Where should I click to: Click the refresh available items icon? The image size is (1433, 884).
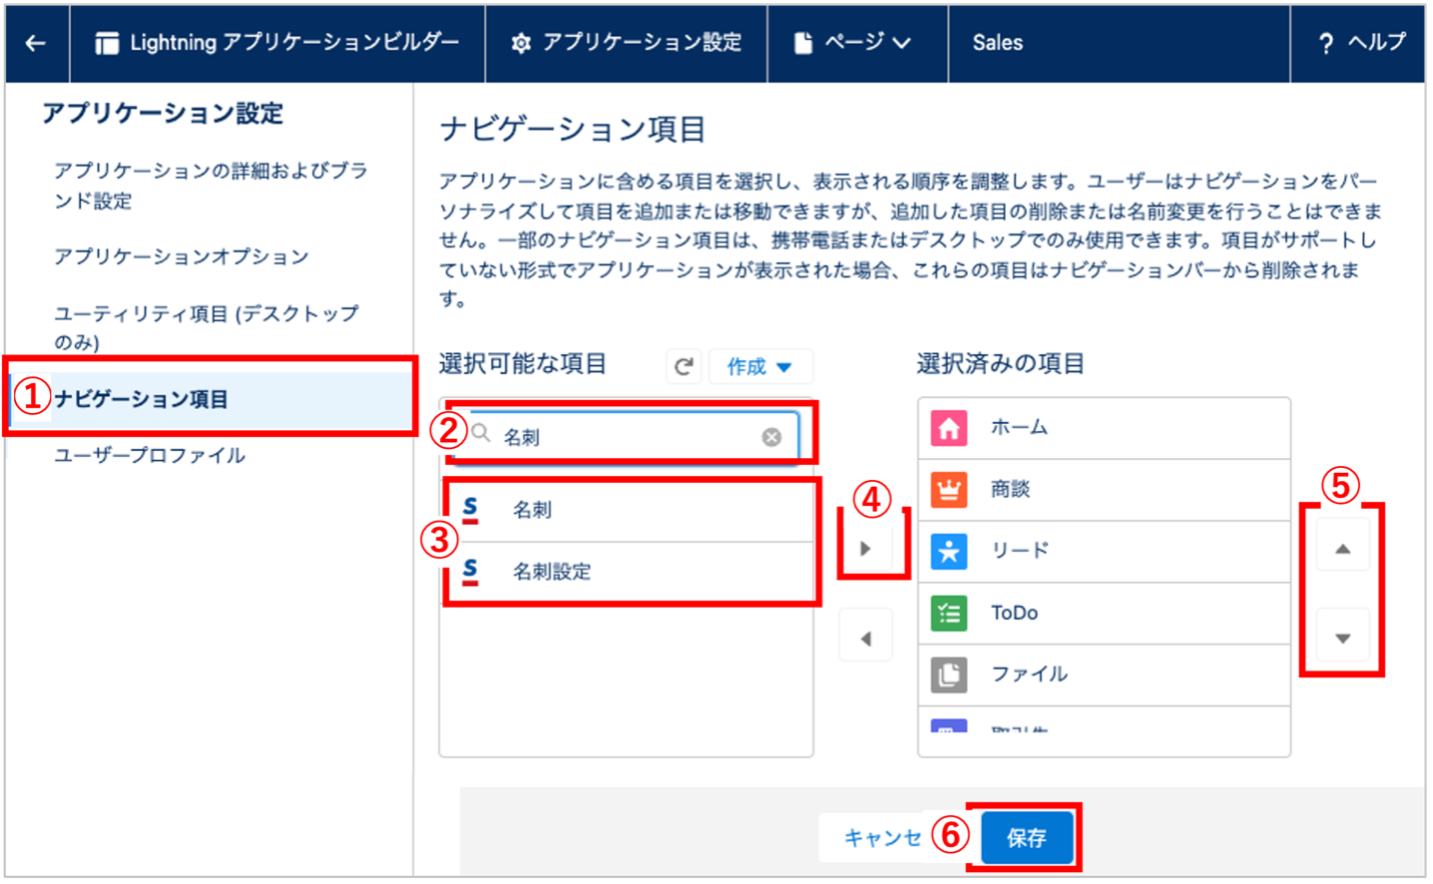click(x=684, y=366)
